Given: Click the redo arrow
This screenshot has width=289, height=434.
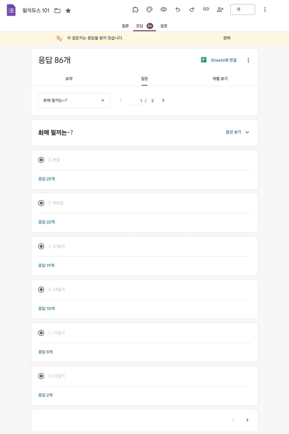Looking at the screenshot, I should (x=192, y=10).
